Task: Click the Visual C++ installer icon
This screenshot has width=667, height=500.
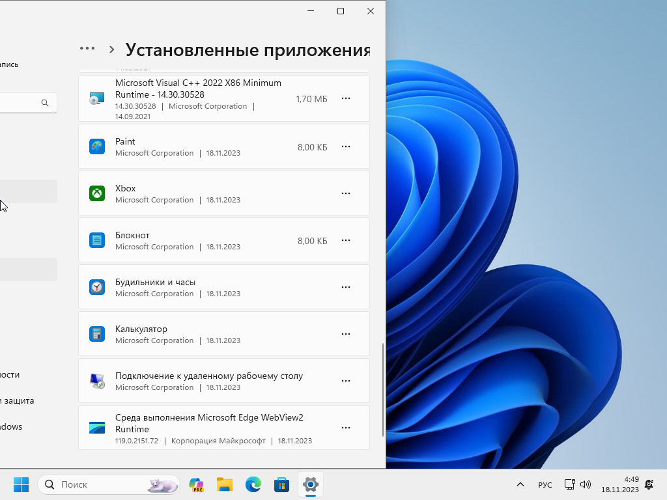Action: (97, 99)
